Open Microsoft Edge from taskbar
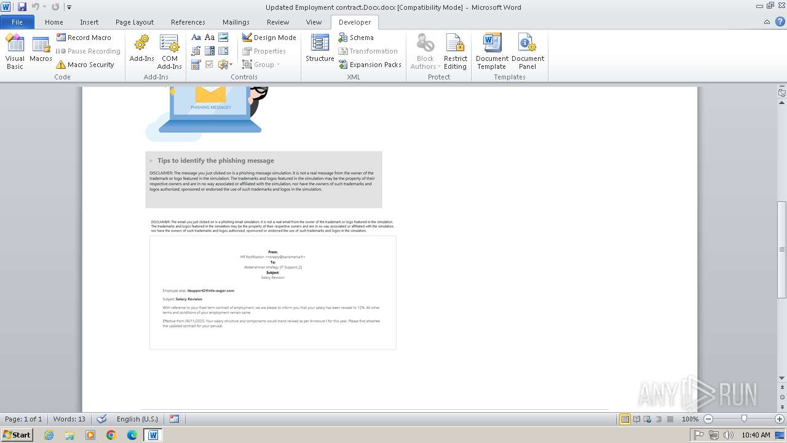Image resolution: width=787 pixels, height=443 pixels. 132,435
